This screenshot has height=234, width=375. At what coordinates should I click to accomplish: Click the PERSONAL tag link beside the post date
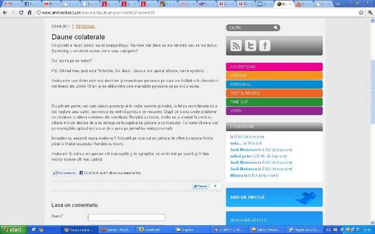(85, 27)
